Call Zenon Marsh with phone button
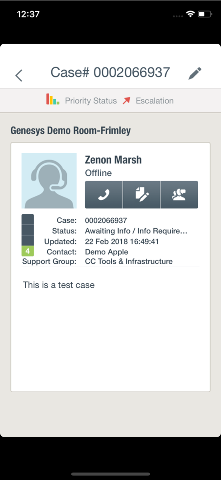 pyautogui.click(x=104, y=195)
